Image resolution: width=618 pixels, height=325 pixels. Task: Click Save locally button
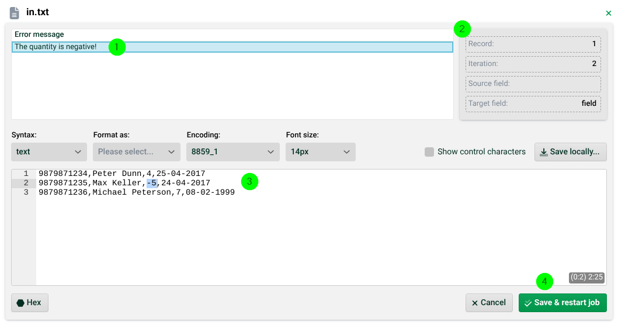tap(570, 152)
